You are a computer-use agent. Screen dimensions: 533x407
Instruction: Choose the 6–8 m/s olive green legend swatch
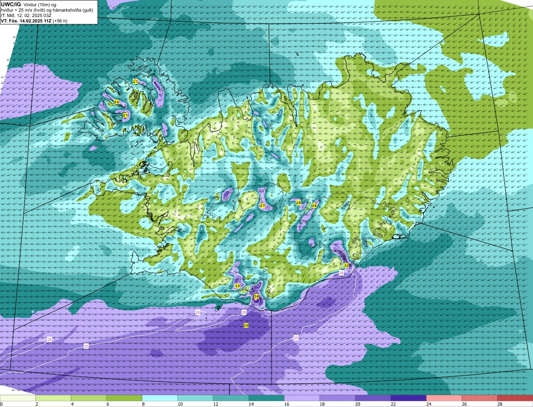(125, 398)
